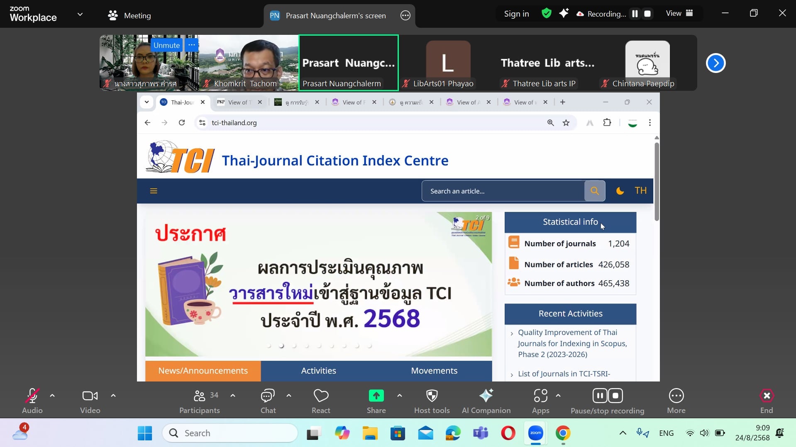Click the Sign in button

tap(516, 14)
